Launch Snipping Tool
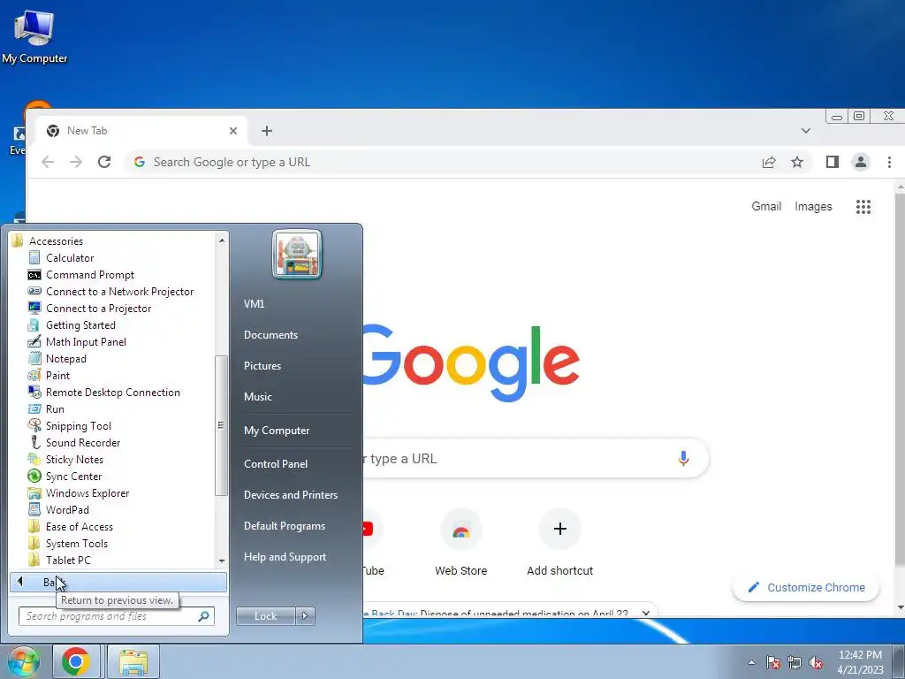Image resolution: width=905 pixels, height=679 pixels. pos(78,425)
